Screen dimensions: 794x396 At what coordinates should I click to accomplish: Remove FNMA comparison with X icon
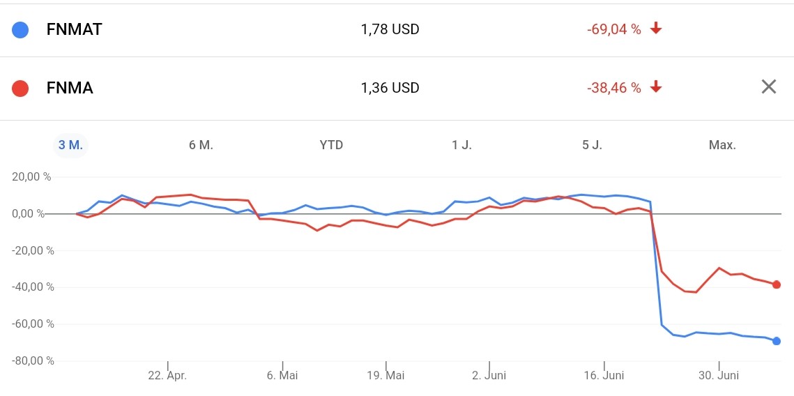coord(768,87)
